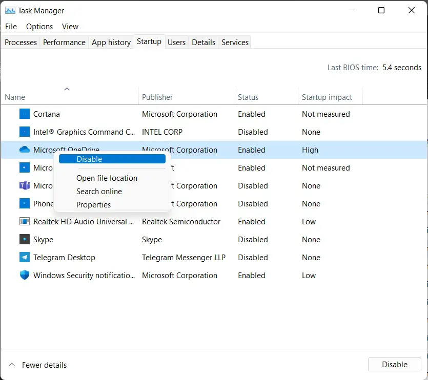428x380 pixels.
Task: Select the Skype entry name
Action: [43, 240]
